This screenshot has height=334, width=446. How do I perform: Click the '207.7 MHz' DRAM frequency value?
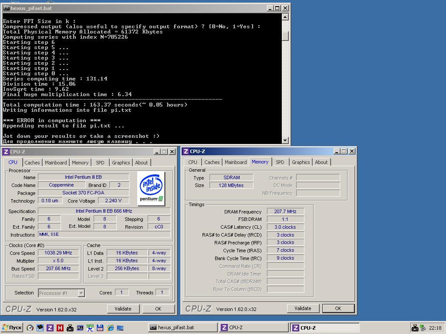(x=285, y=212)
